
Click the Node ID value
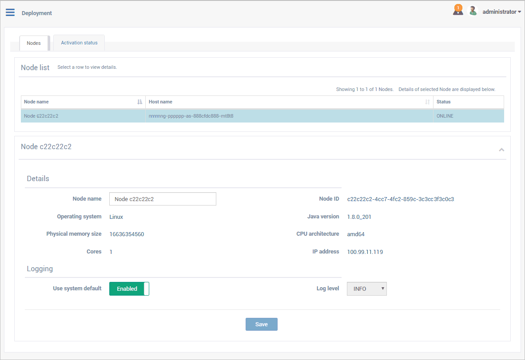(x=400, y=199)
